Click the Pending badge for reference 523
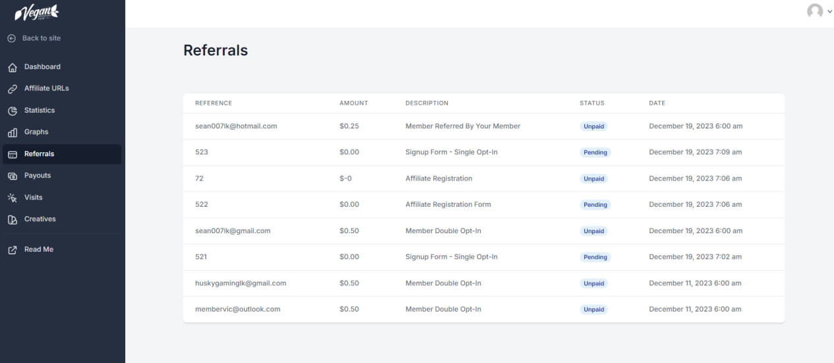 point(595,152)
